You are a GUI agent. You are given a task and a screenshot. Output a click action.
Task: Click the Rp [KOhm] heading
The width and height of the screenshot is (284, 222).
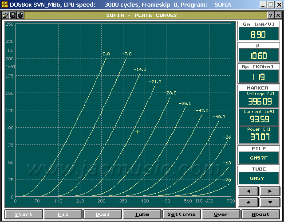257,67
